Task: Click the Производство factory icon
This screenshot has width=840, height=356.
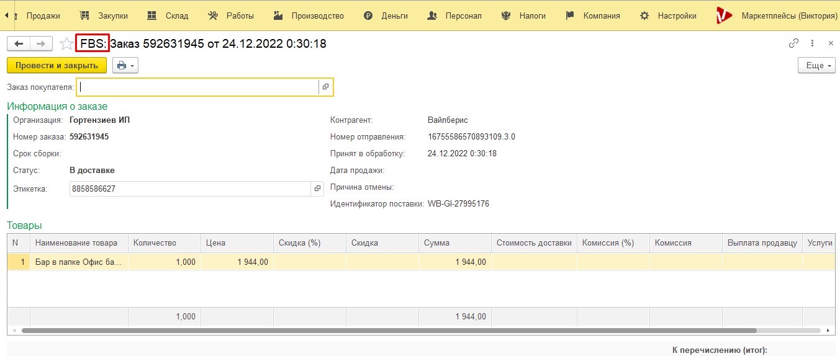Action: tap(279, 16)
